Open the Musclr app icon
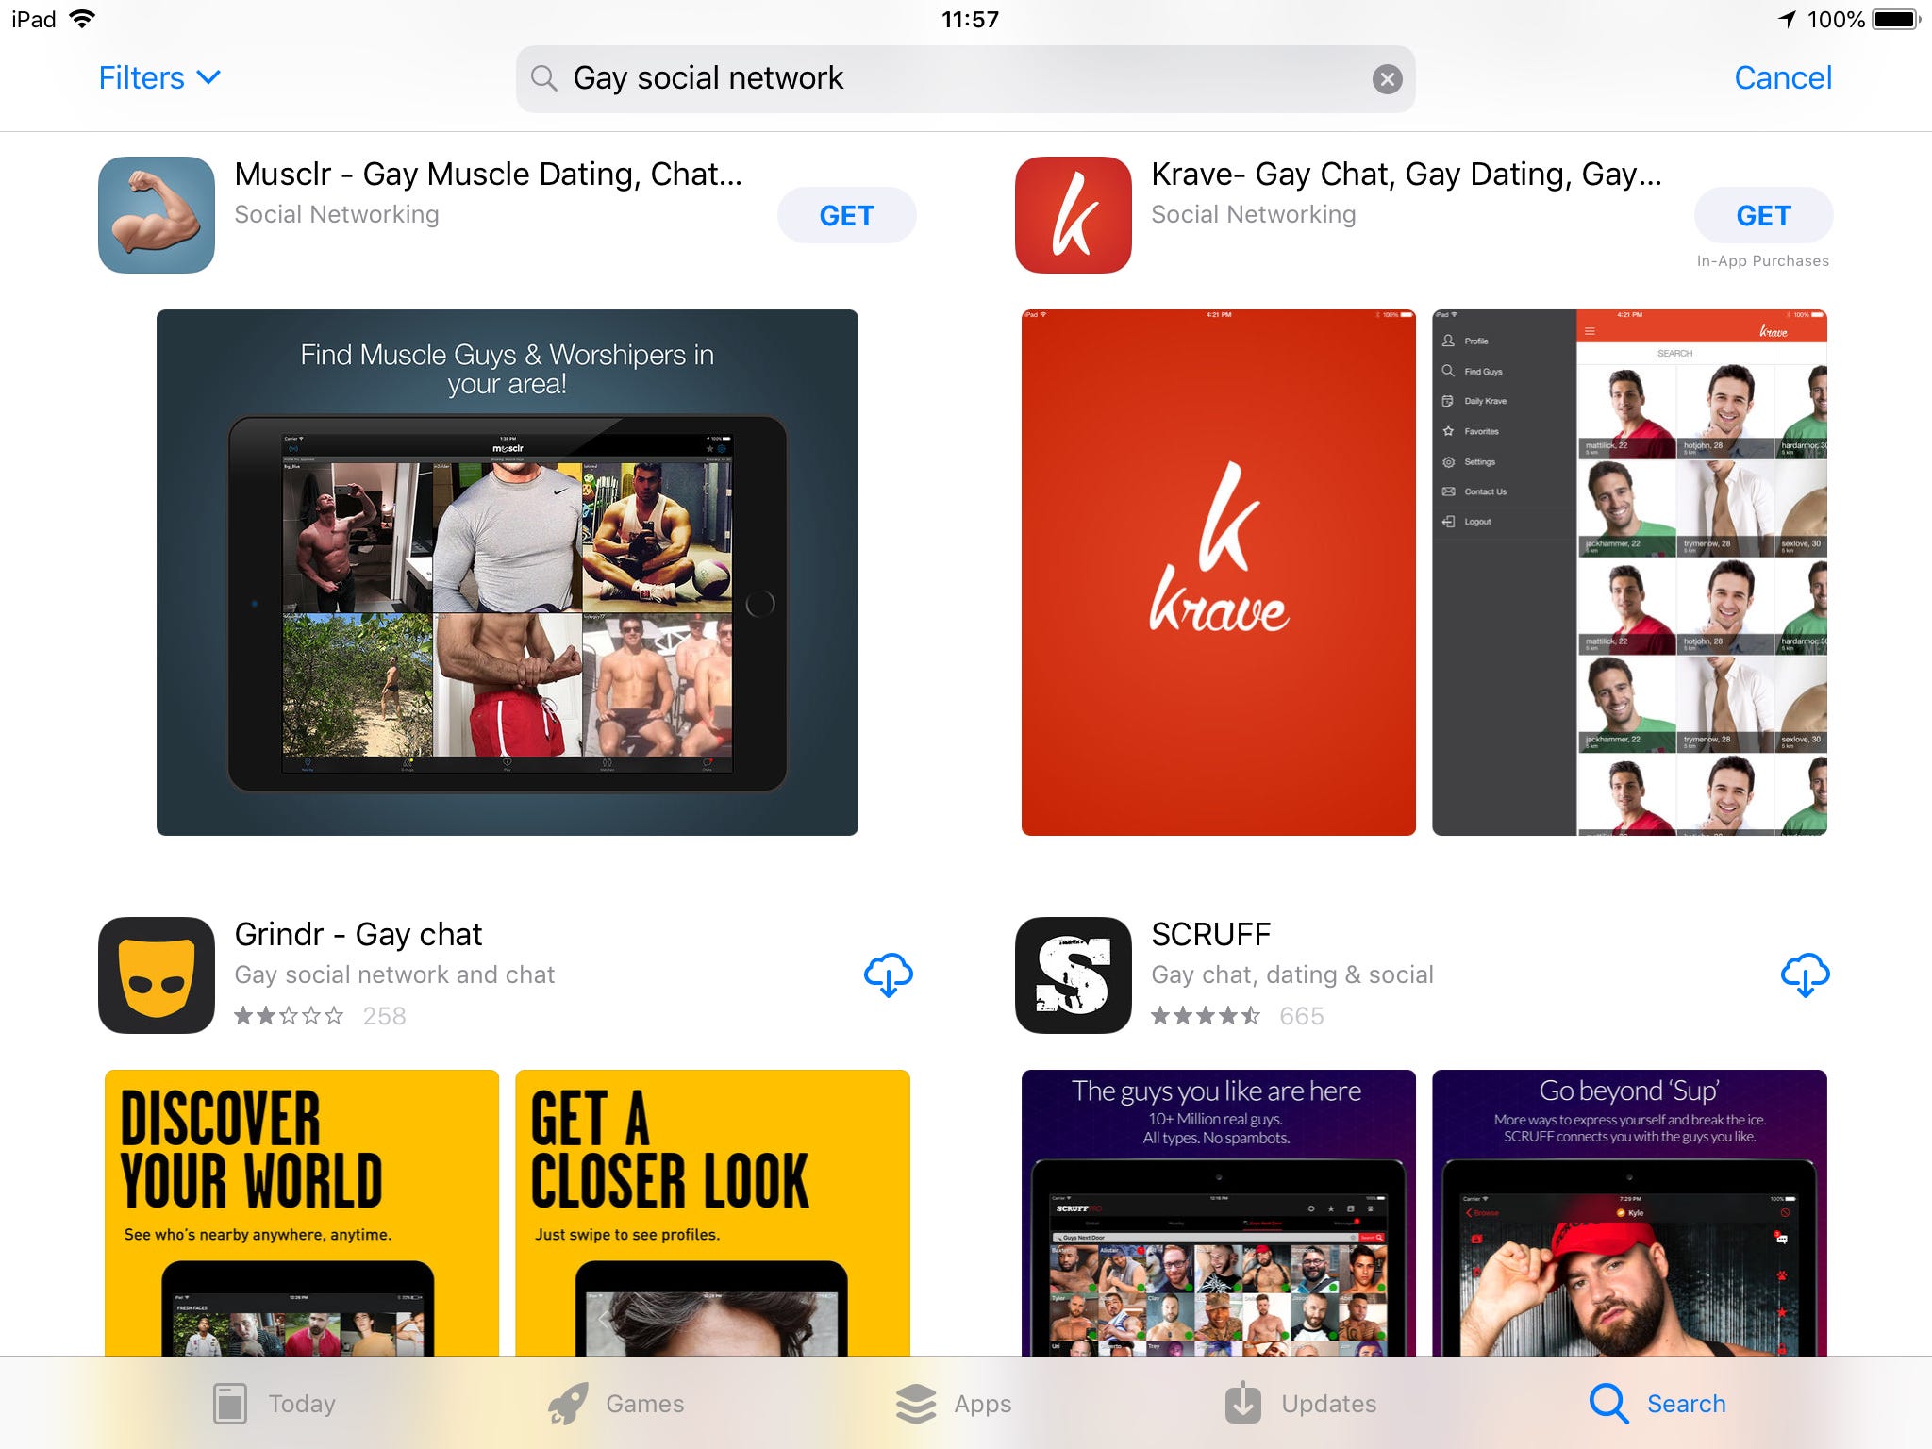This screenshot has height=1449, width=1932. 157,215
